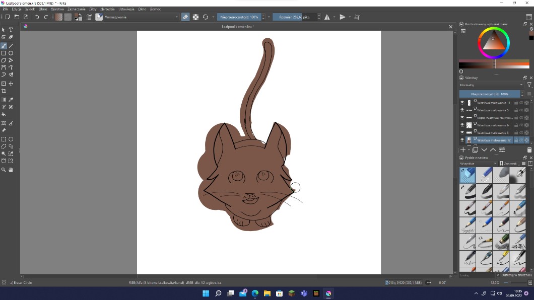Click the Add new layer plus button
The height and width of the screenshot is (300, 534).
(463, 150)
